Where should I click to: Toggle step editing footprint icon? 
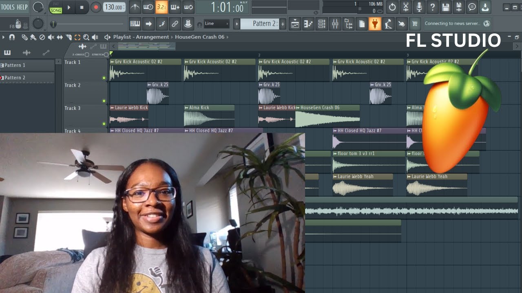(x=162, y=24)
